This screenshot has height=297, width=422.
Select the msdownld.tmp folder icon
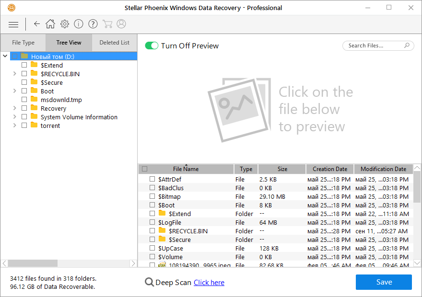point(34,99)
